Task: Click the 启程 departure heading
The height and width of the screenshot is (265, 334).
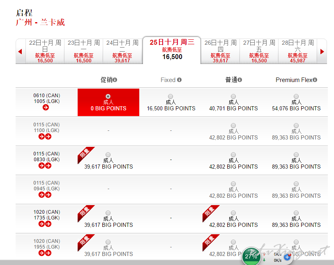Action: pos(24,13)
